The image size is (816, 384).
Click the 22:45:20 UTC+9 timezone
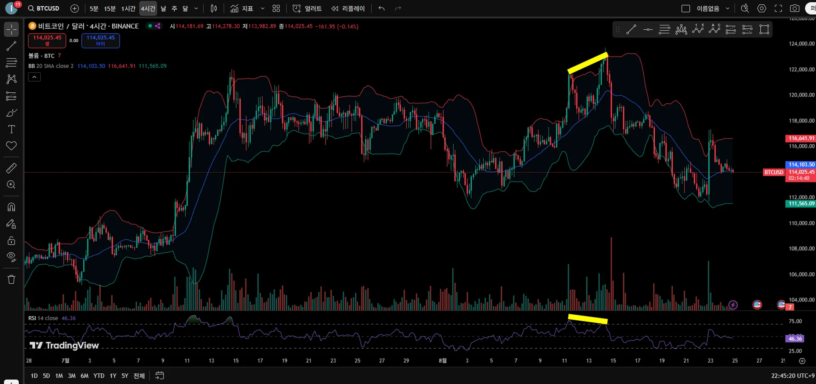793,376
